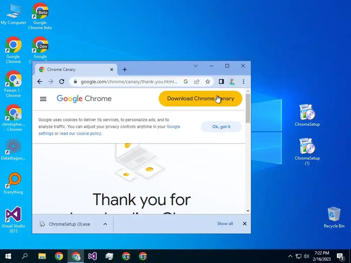This screenshot has width=351, height=263.
Task: Select Google Chrome Dev desktop shortcut
Action: tap(40, 48)
